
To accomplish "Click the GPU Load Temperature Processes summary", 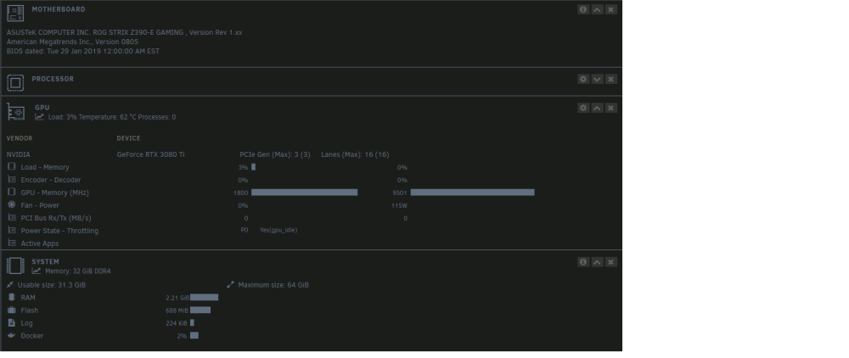I will pyautogui.click(x=112, y=117).
